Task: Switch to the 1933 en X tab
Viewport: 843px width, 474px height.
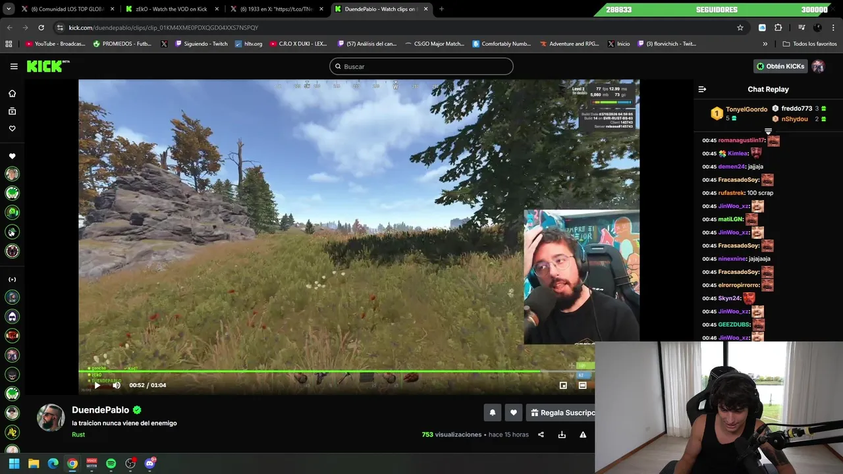Action: point(275,9)
